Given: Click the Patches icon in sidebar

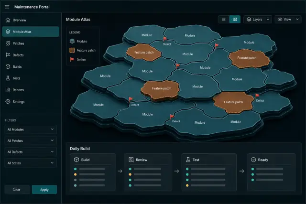Looking at the screenshot, I should point(8,43).
